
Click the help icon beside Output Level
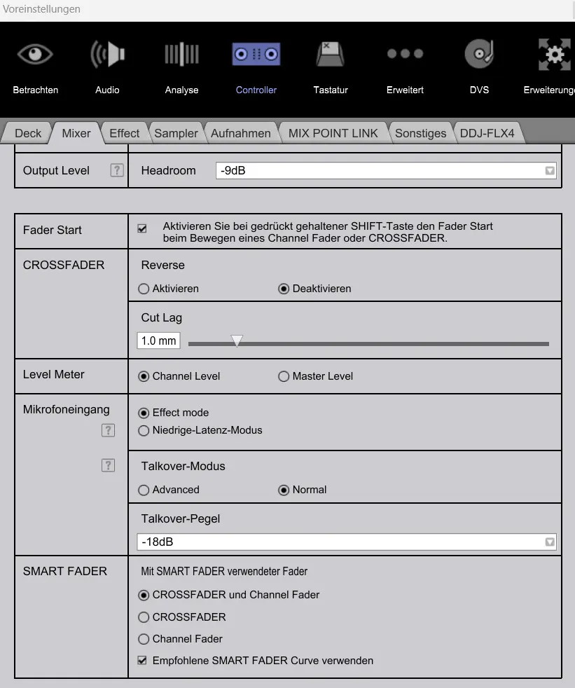117,170
